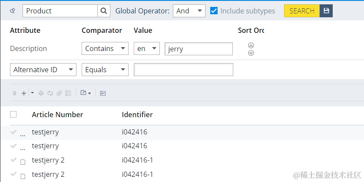Click the plus icon to create item
This screenshot has width=364, height=182.
point(24,93)
